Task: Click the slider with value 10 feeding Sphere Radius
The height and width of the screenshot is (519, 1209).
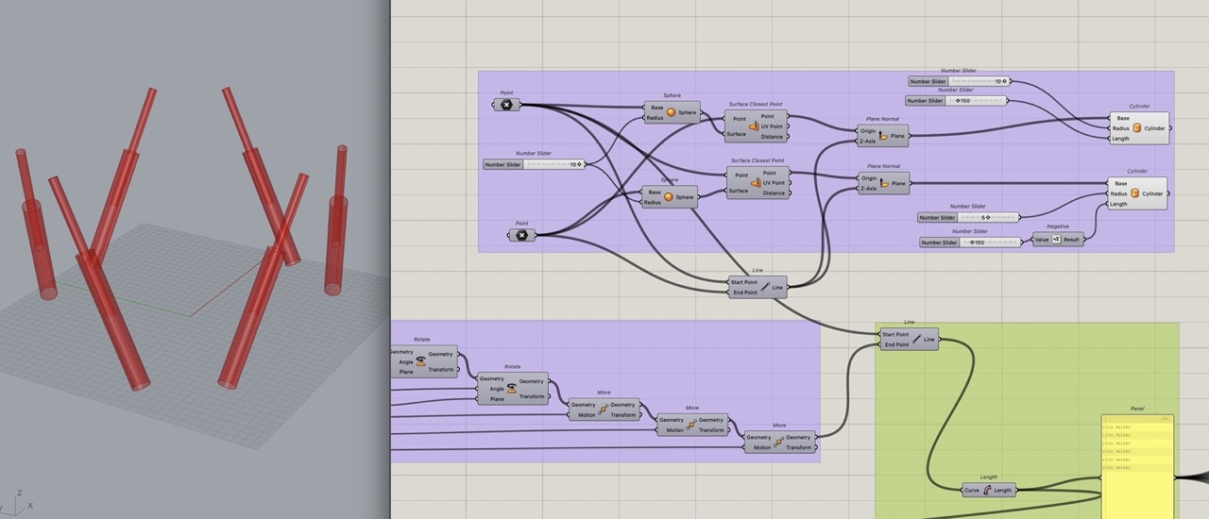Action: click(534, 164)
